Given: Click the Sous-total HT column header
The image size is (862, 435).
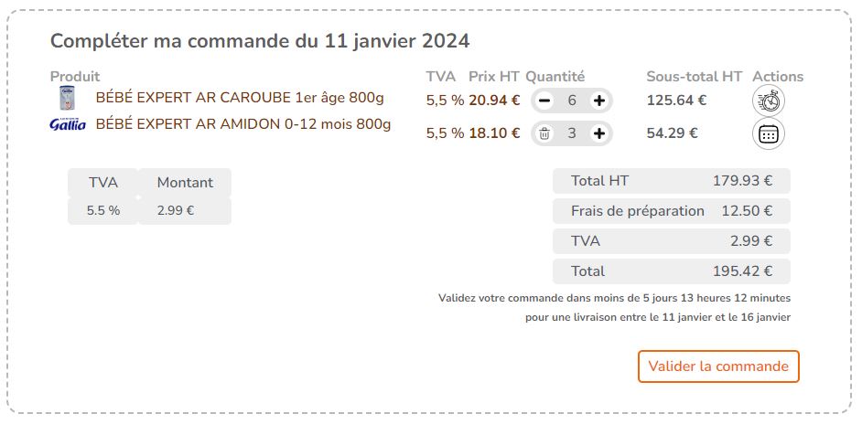Looking at the screenshot, I should coord(694,77).
